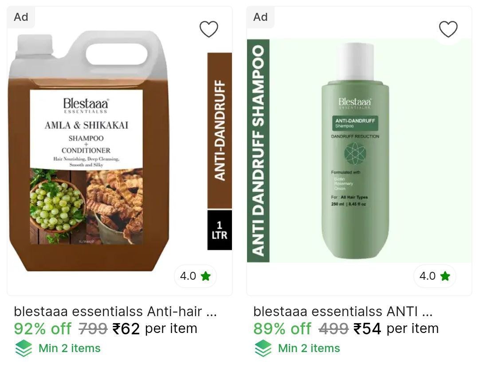This screenshot has width=479, height=372.
Task: Click the 4.0 rating badge on Amla product
Action: 195,276
